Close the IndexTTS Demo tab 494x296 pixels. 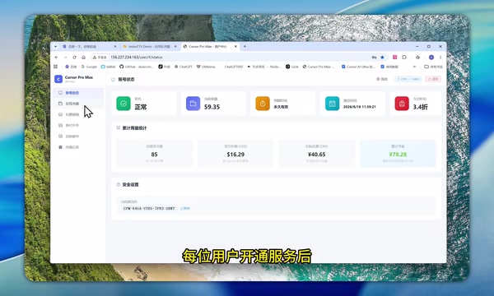175,46
